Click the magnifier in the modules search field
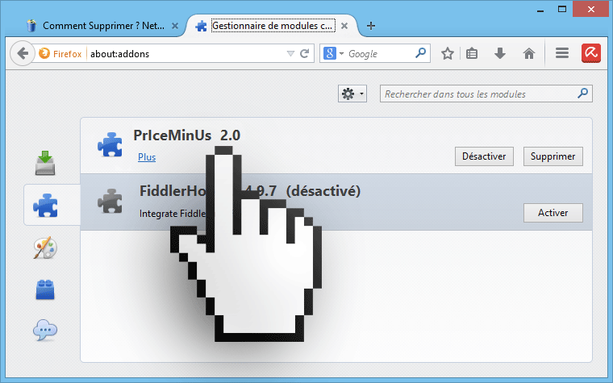Image resolution: width=613 pixels, height=383 pixels. pyautogui.click(x=582, y=94)
